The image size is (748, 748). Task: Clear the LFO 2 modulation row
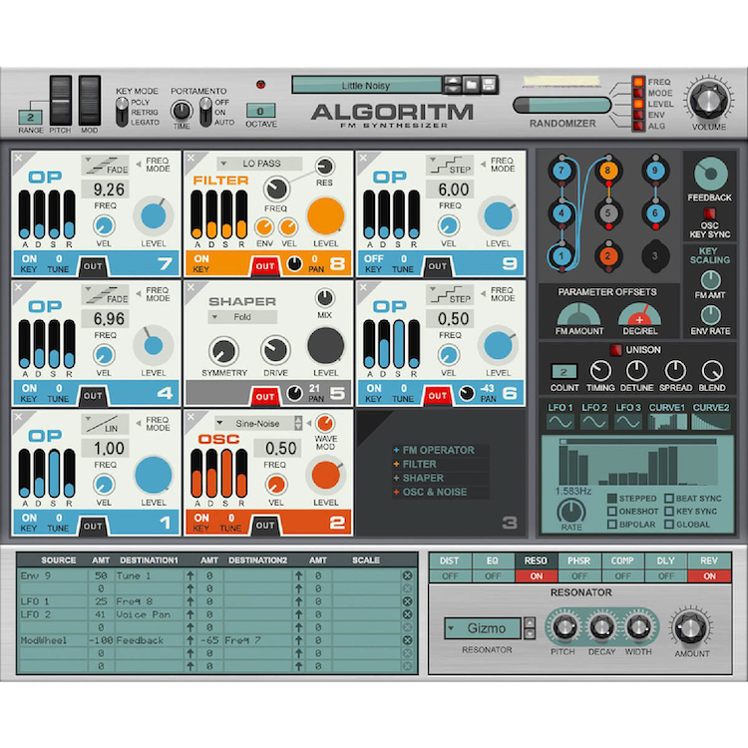[x=407, y=614]
